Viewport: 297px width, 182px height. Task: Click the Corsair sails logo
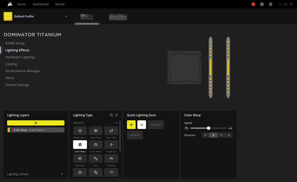click(10, 4)
